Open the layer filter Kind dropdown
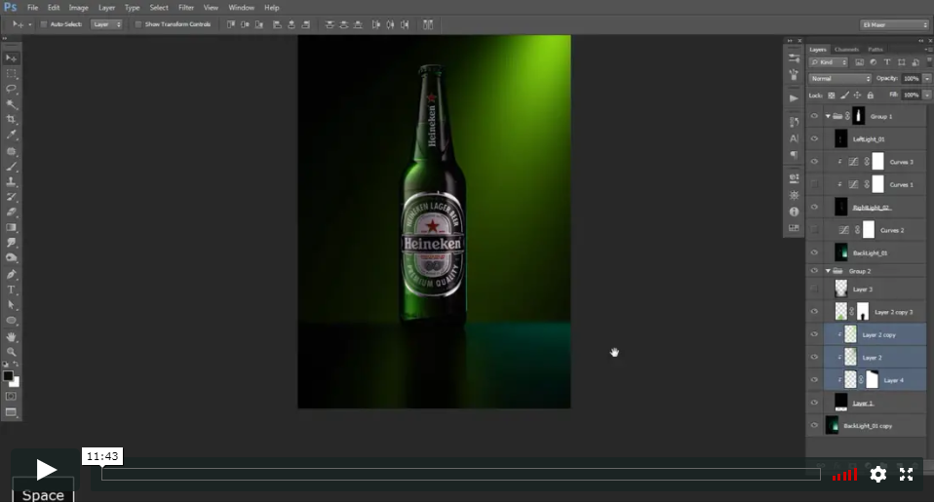 coord(828,62)
